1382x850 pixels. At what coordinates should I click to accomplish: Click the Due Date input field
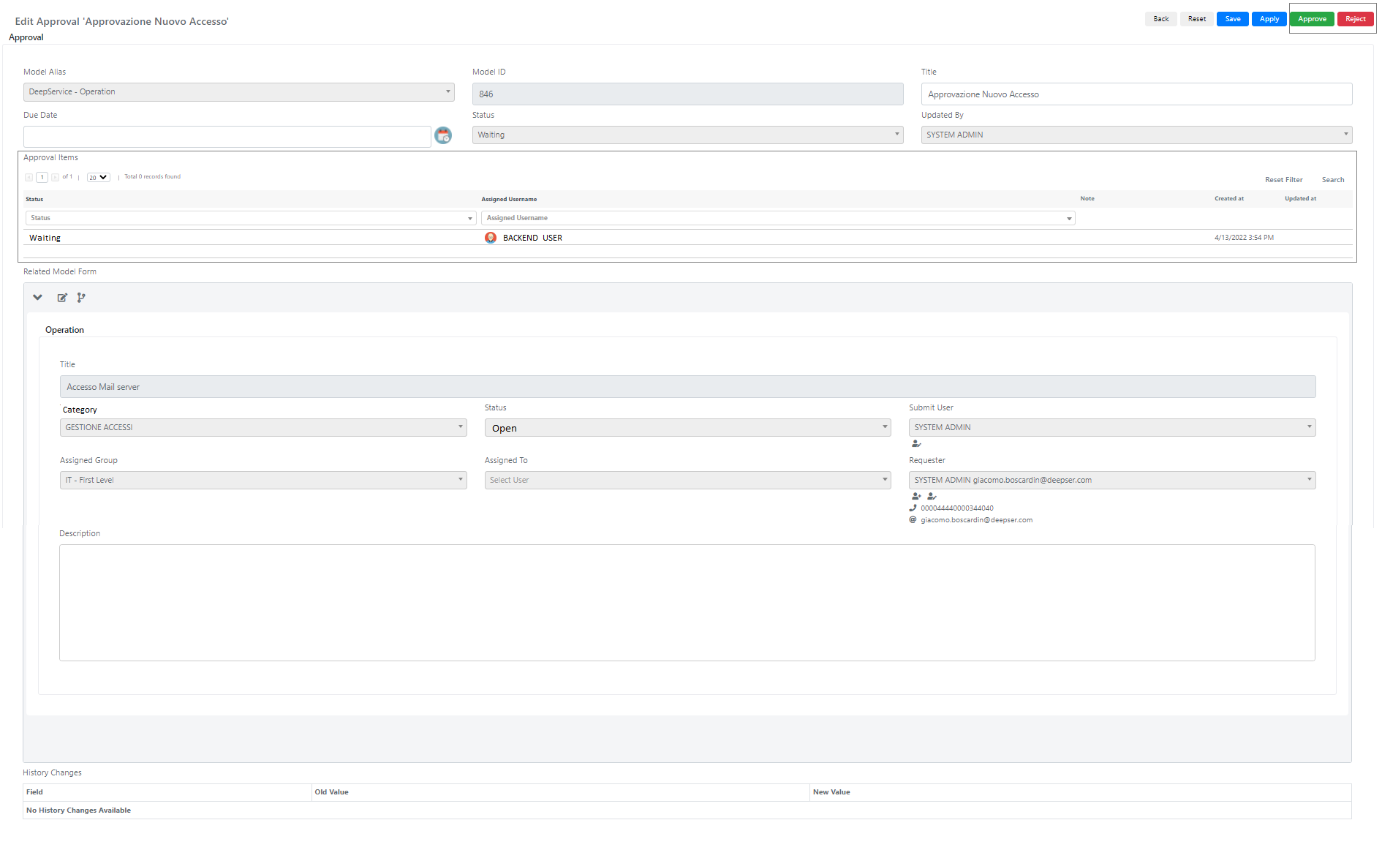227,137
